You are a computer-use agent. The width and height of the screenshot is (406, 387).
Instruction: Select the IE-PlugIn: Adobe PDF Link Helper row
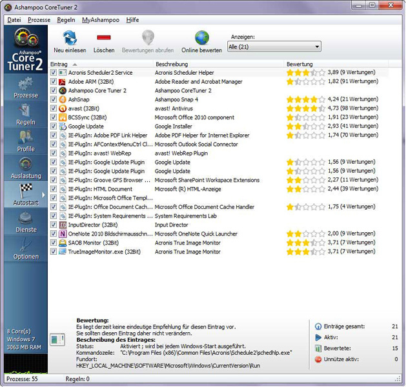tap(219, 135)
